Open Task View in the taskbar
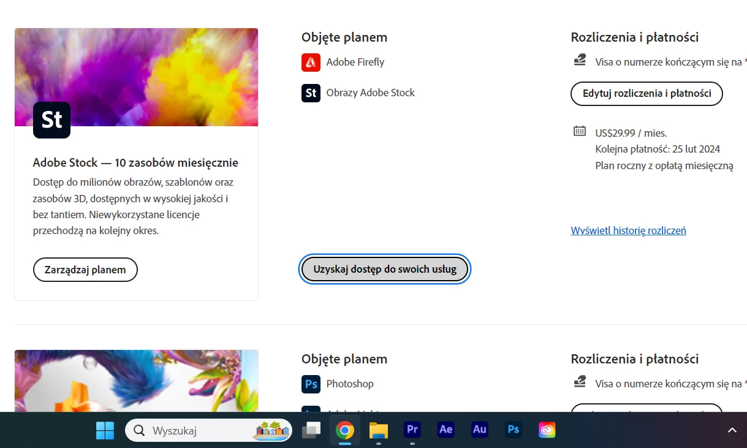Screen dimensions: 747x448 tap(311, 430)
